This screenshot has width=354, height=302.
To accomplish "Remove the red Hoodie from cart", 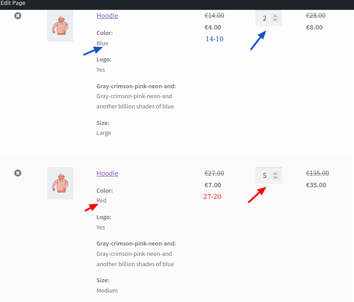I will tap(18, 173).
